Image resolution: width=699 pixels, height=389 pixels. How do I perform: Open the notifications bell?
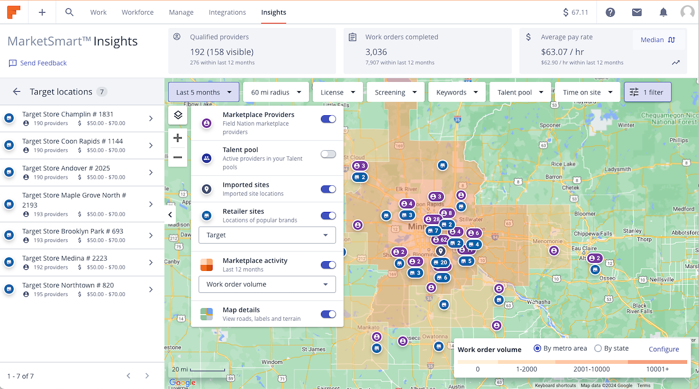(x=663, y=12)
